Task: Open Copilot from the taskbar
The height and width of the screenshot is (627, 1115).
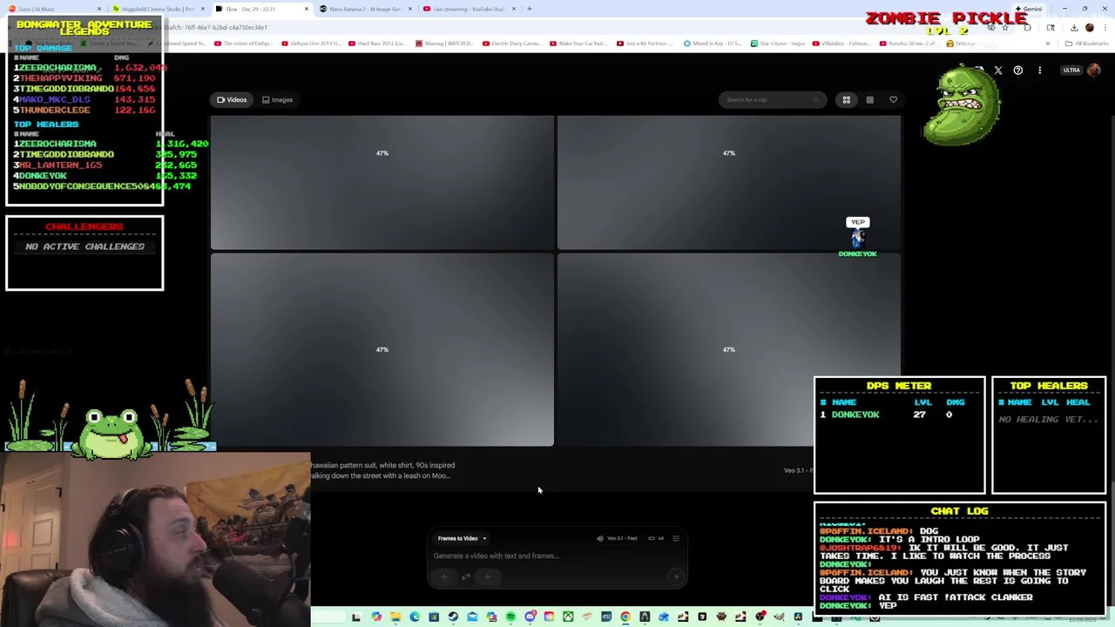Action: click(x=376, y=617)
